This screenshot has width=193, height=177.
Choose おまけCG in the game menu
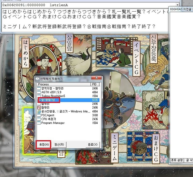point(156,149)
